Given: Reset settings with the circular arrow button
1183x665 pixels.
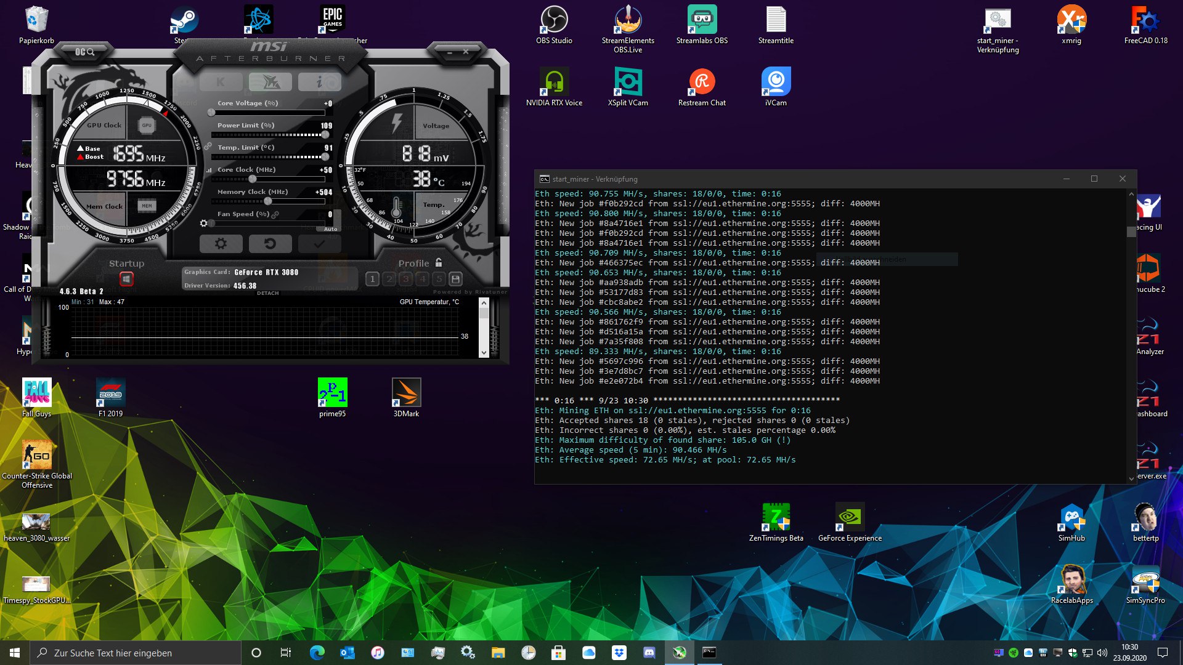Looking at the screenshot, I should click(270, 244).
